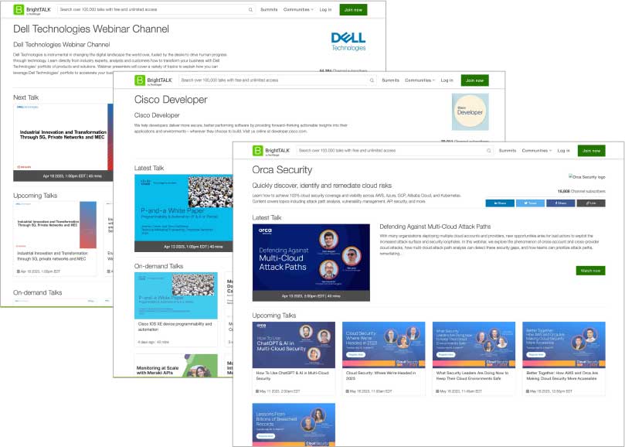Click the LinkedIn Share icon button
This screenshot has width=625, height=447.
[500, 203]
